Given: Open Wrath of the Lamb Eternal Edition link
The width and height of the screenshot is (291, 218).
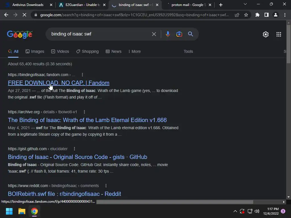Looking at the screenshot, I should (x=87, y=120).
